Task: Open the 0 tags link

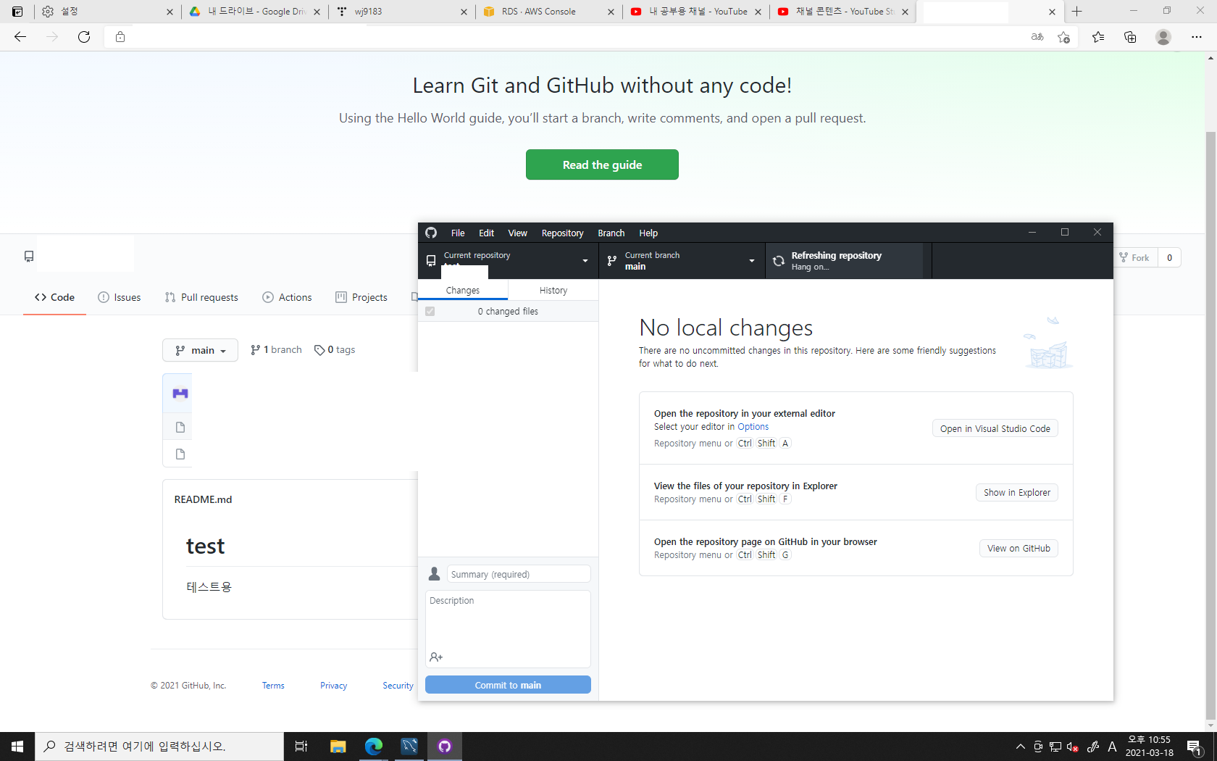Action: [x=335, y=349]
